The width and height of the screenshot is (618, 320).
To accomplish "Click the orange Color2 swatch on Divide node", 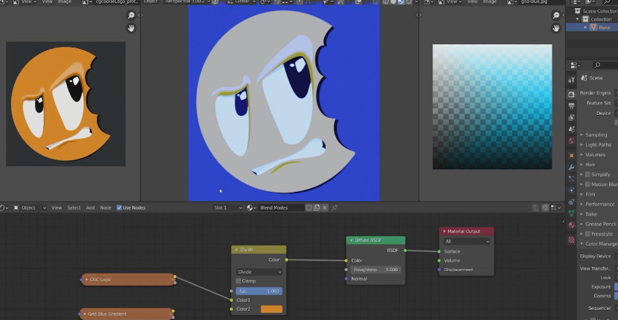I will pos(271,309).
